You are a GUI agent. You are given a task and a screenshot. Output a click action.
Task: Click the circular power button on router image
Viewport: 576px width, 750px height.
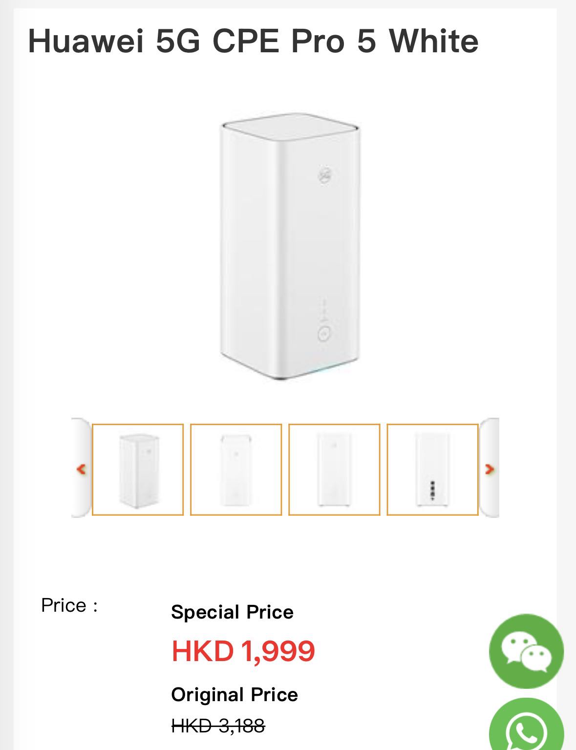325,334
